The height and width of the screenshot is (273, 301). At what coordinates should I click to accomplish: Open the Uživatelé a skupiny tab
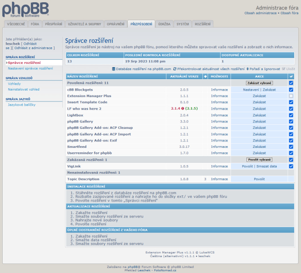[85, 24]
